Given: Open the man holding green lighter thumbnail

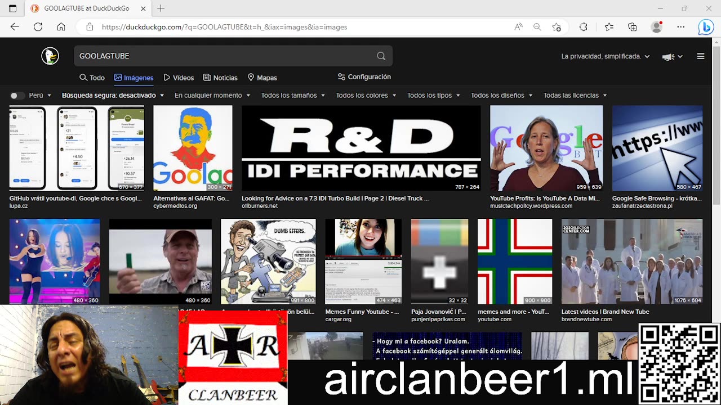Looking at the screenshot, I should (x=161, y=262).
